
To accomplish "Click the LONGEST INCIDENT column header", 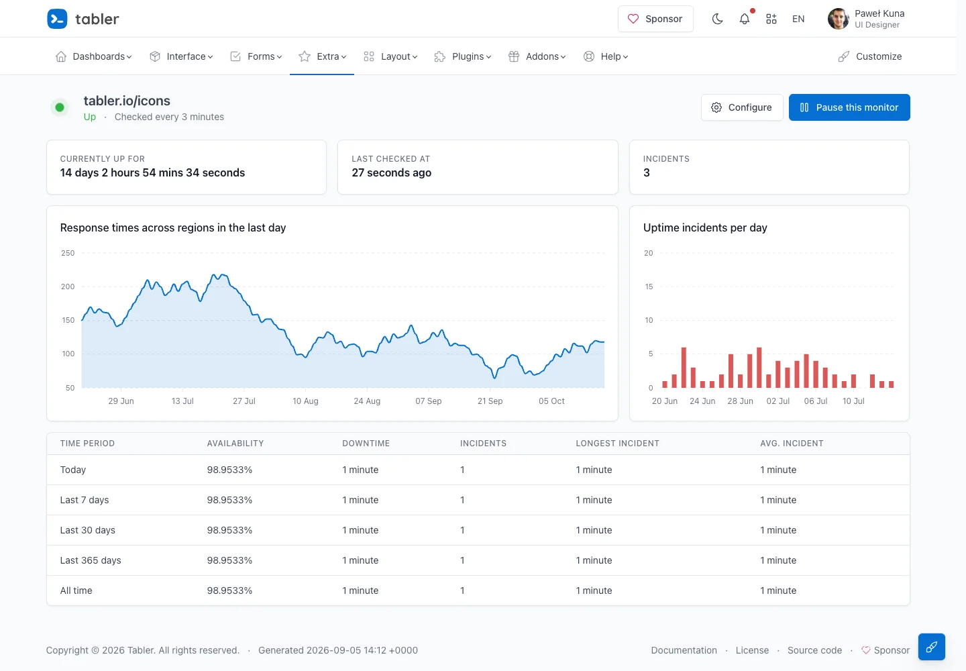I will pyautogui.click(x=618, y=444).
